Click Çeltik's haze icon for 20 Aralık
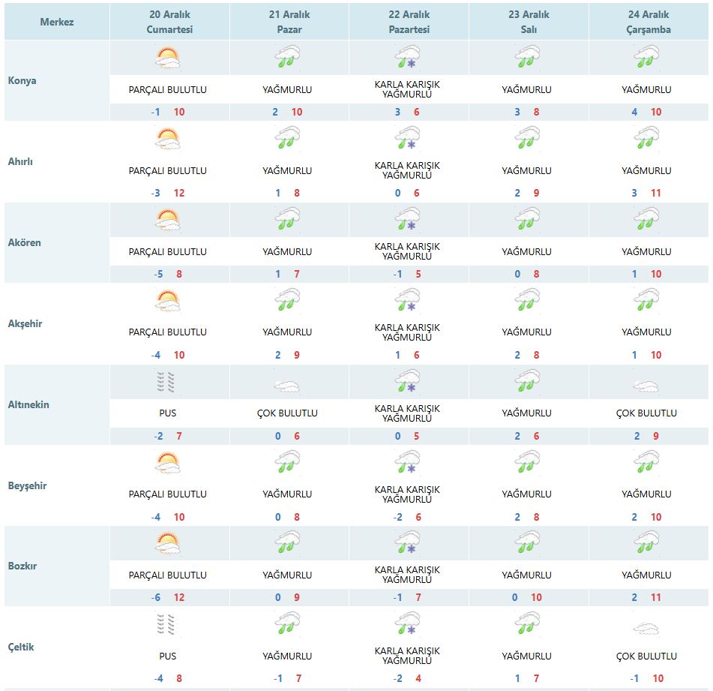The height and width of the screenshot is (691, 713). 168,624
